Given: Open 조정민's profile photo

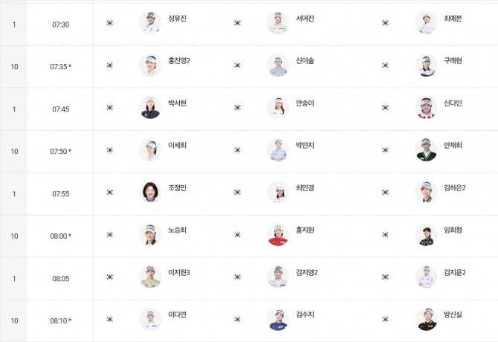Looking at the screenshot, I should 150,192.
